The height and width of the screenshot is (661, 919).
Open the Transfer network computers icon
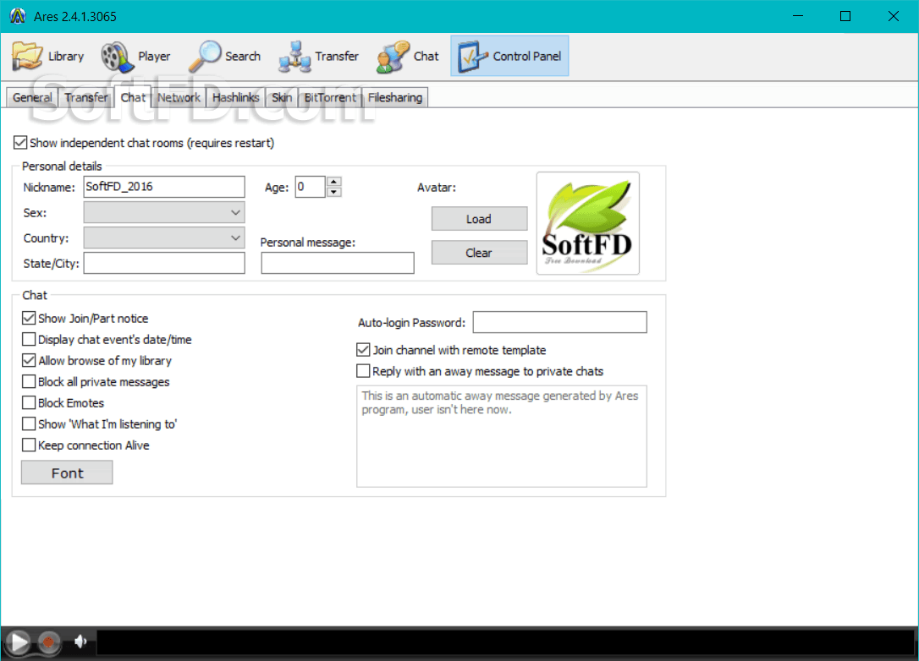point(294,57)
